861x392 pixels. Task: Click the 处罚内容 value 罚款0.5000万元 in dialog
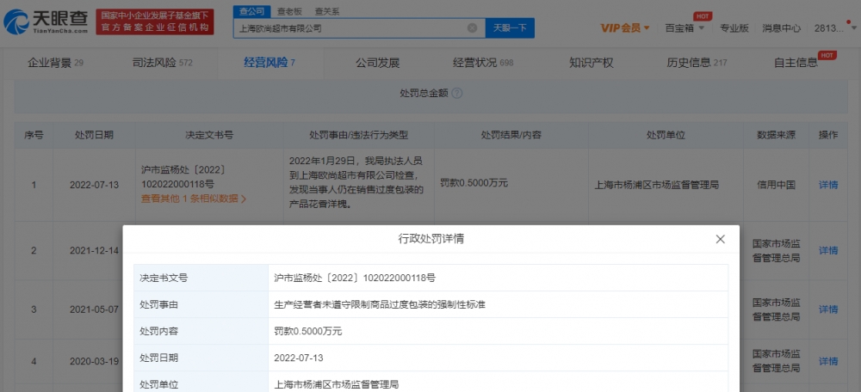pyautogui.click(x=307, y=332)
